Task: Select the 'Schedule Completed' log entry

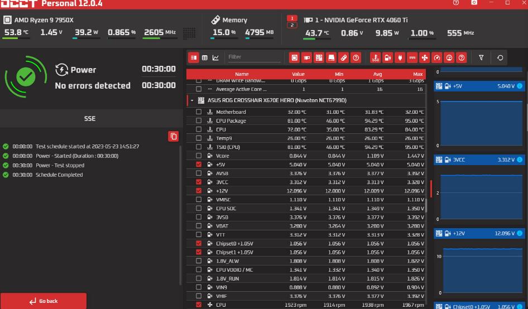Action: coord(59,175)
